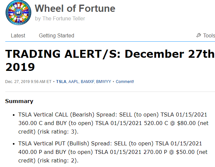Click the TSLA ticker link
215x167 pixels.
(x=61, y=82)
